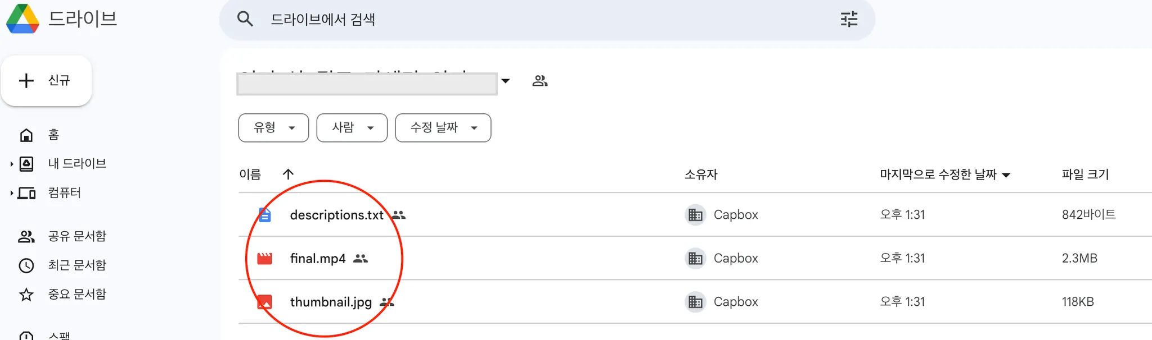Click the Google Drive logo
This screenshot has width=1152, height=340.
[22, 19]
